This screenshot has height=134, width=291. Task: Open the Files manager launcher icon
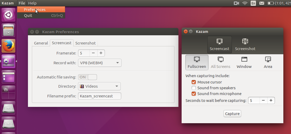8,30
